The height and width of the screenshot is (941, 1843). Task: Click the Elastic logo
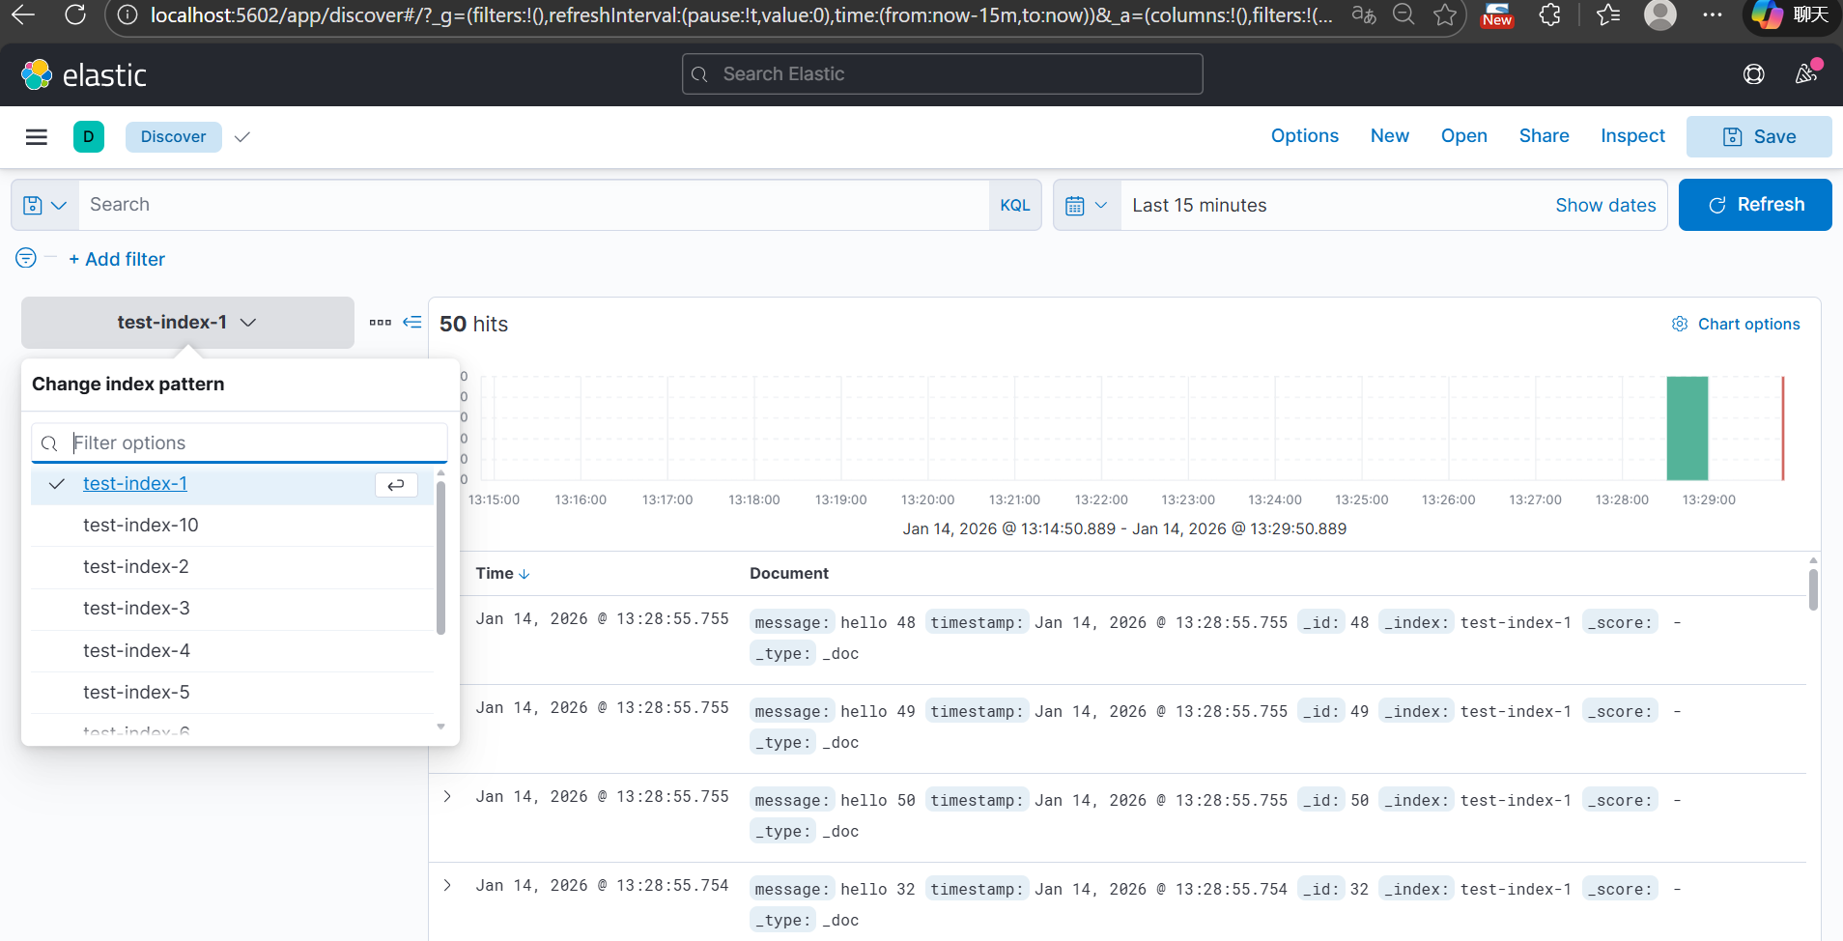tap(83, 74)
